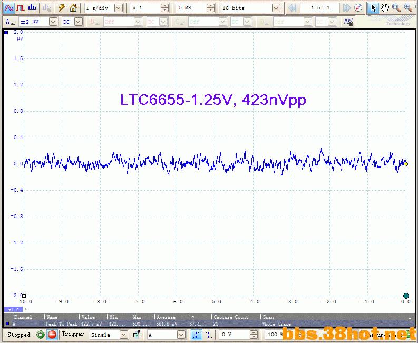Open Channel C options button

(x=179, y=22)
